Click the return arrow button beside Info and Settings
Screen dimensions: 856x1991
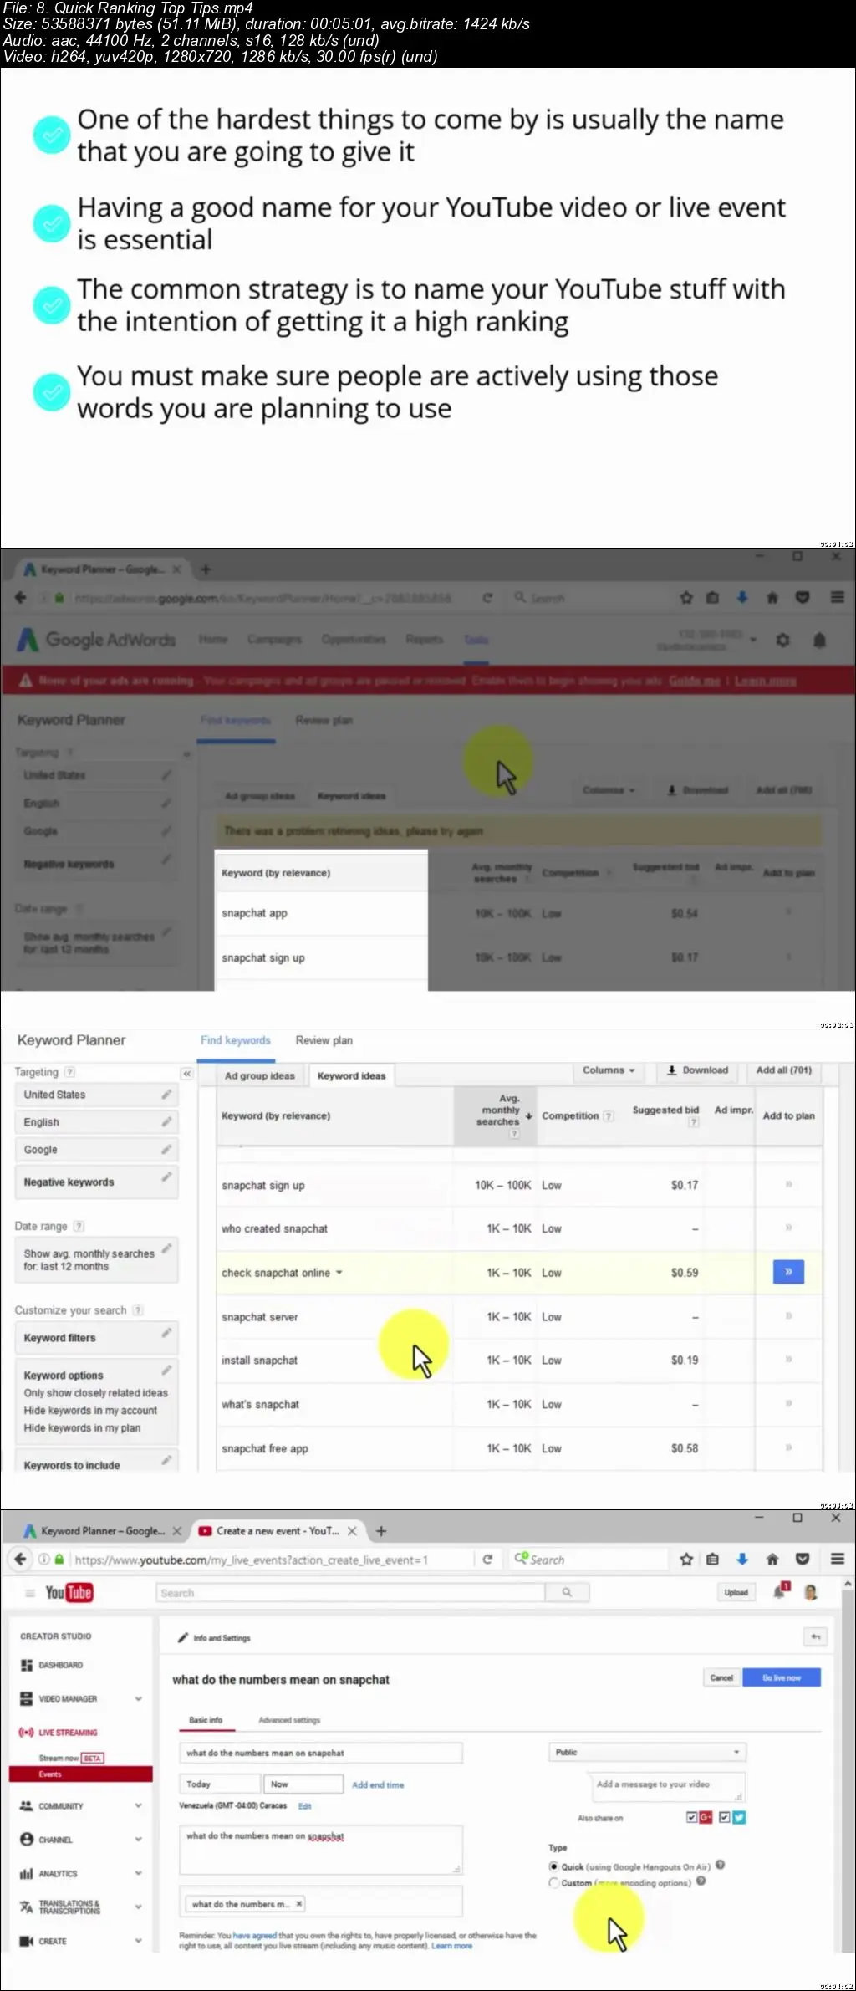[815, 1636]
